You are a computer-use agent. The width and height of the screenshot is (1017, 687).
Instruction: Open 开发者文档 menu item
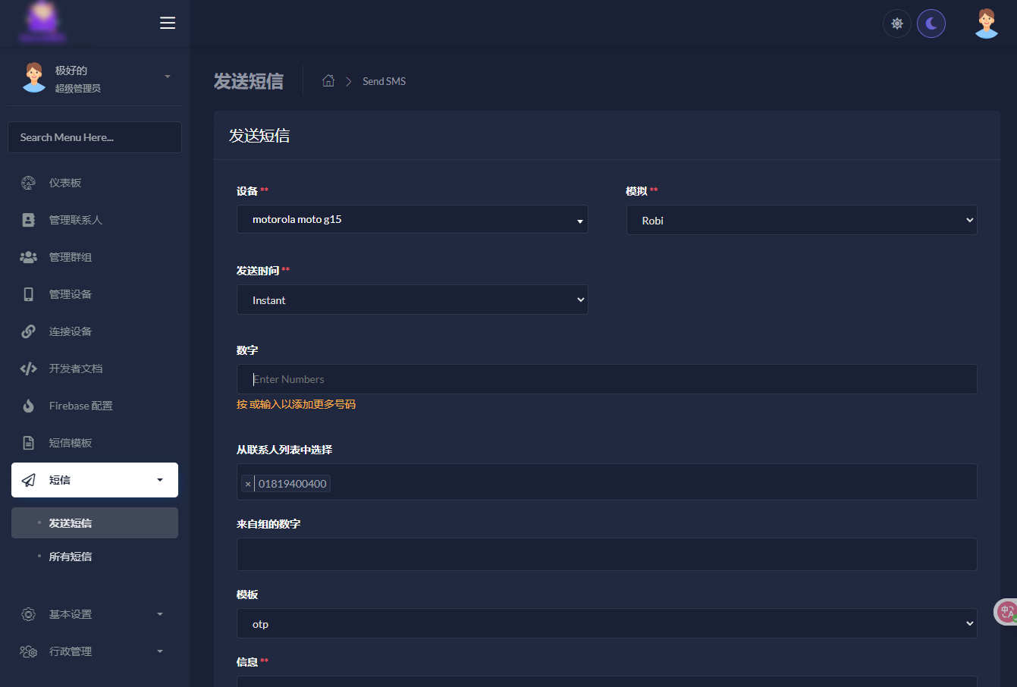95,369
